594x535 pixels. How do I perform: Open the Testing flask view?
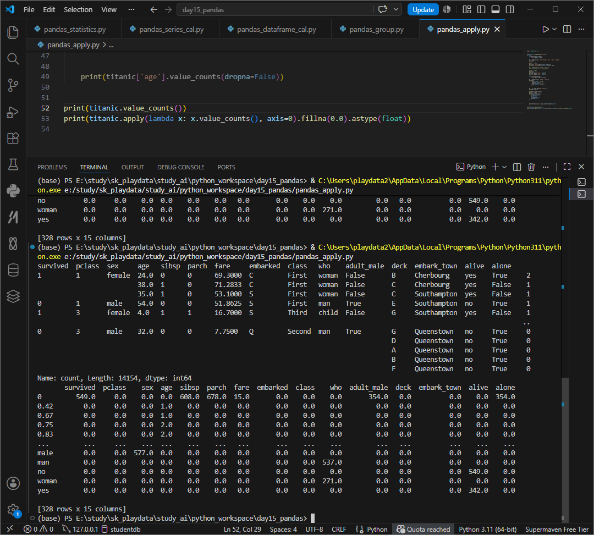13,164
